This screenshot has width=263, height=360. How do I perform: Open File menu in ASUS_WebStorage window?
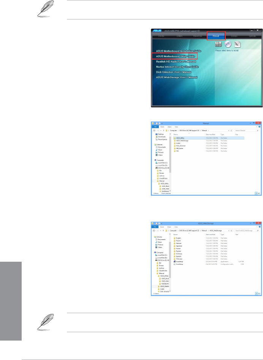[x=155, y=227]
